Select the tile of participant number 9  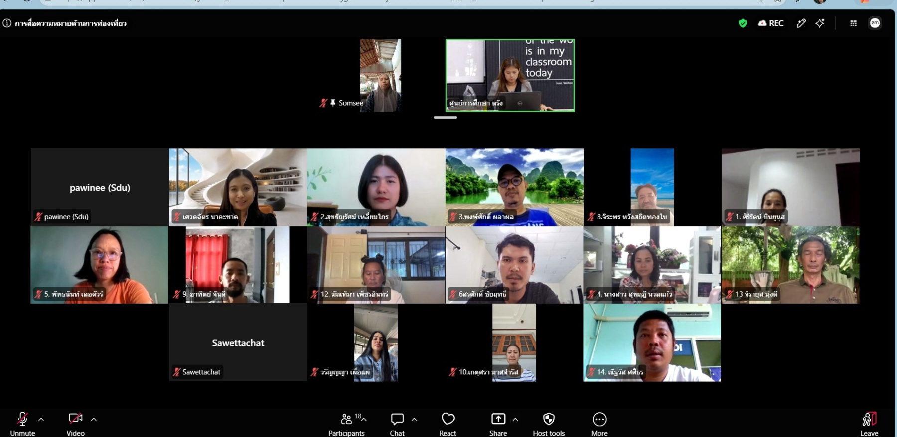point(237,265)
